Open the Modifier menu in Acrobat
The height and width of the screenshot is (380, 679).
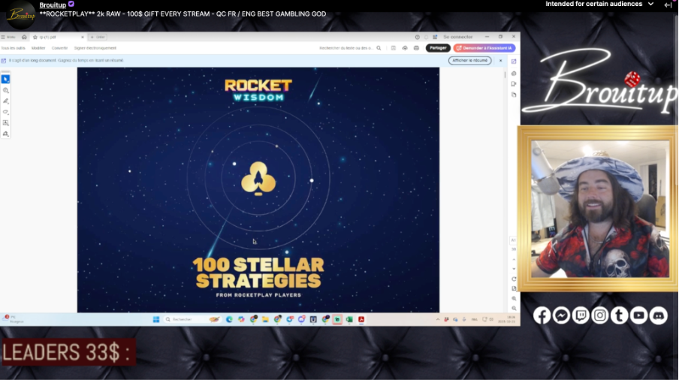(38, 48)
